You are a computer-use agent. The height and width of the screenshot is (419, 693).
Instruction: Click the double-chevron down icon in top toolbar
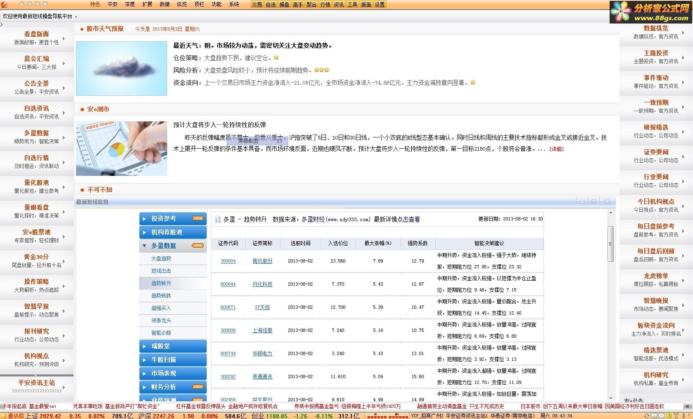[x=45, y=4]
